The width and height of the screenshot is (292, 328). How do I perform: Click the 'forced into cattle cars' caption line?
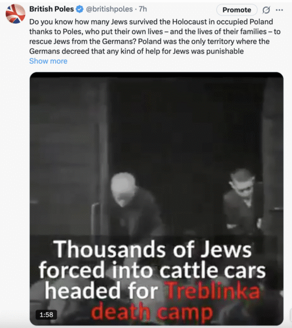coord(152,270)
